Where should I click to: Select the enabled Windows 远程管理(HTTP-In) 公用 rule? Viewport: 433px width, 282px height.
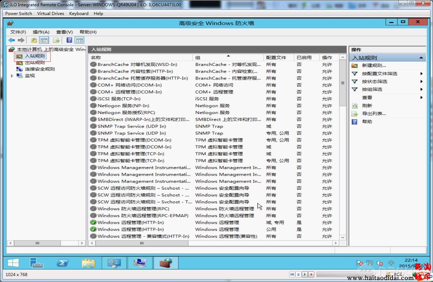point(130,229)
